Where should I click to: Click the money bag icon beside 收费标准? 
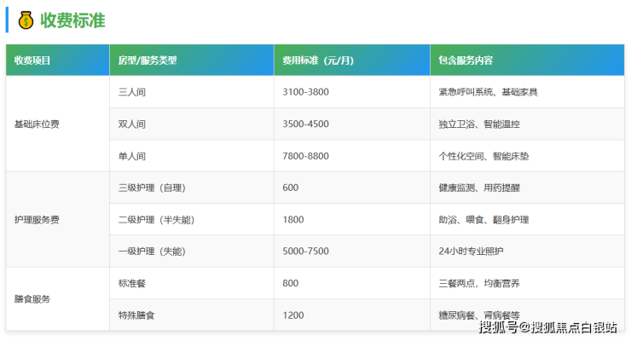click(x=24, y=20)
